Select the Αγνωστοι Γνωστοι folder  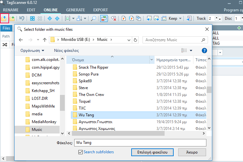139,122
